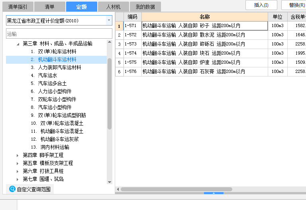The width and height of the screenshot is (306, 210).
Task: Open the 清单指引 tab
Action: click(x=18, y=7)
